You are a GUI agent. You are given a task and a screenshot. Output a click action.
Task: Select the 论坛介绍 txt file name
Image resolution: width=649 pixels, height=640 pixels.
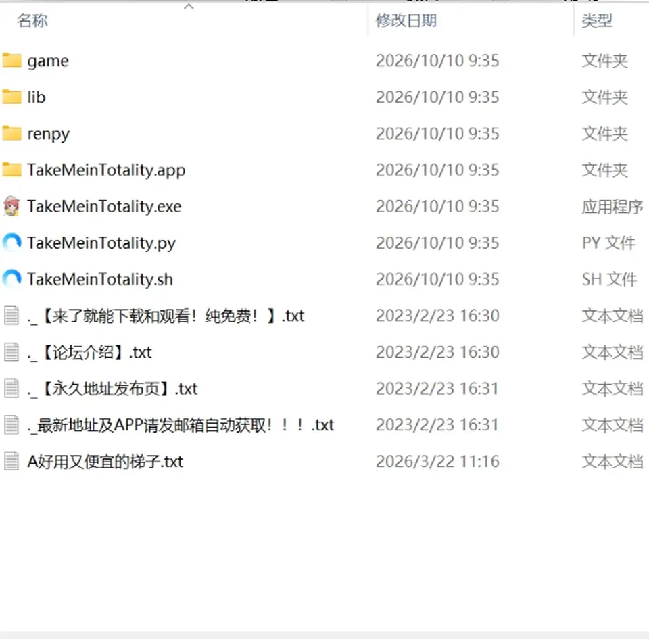89,353
